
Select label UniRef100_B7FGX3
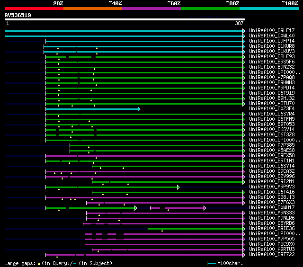click(x=272, y=203)
